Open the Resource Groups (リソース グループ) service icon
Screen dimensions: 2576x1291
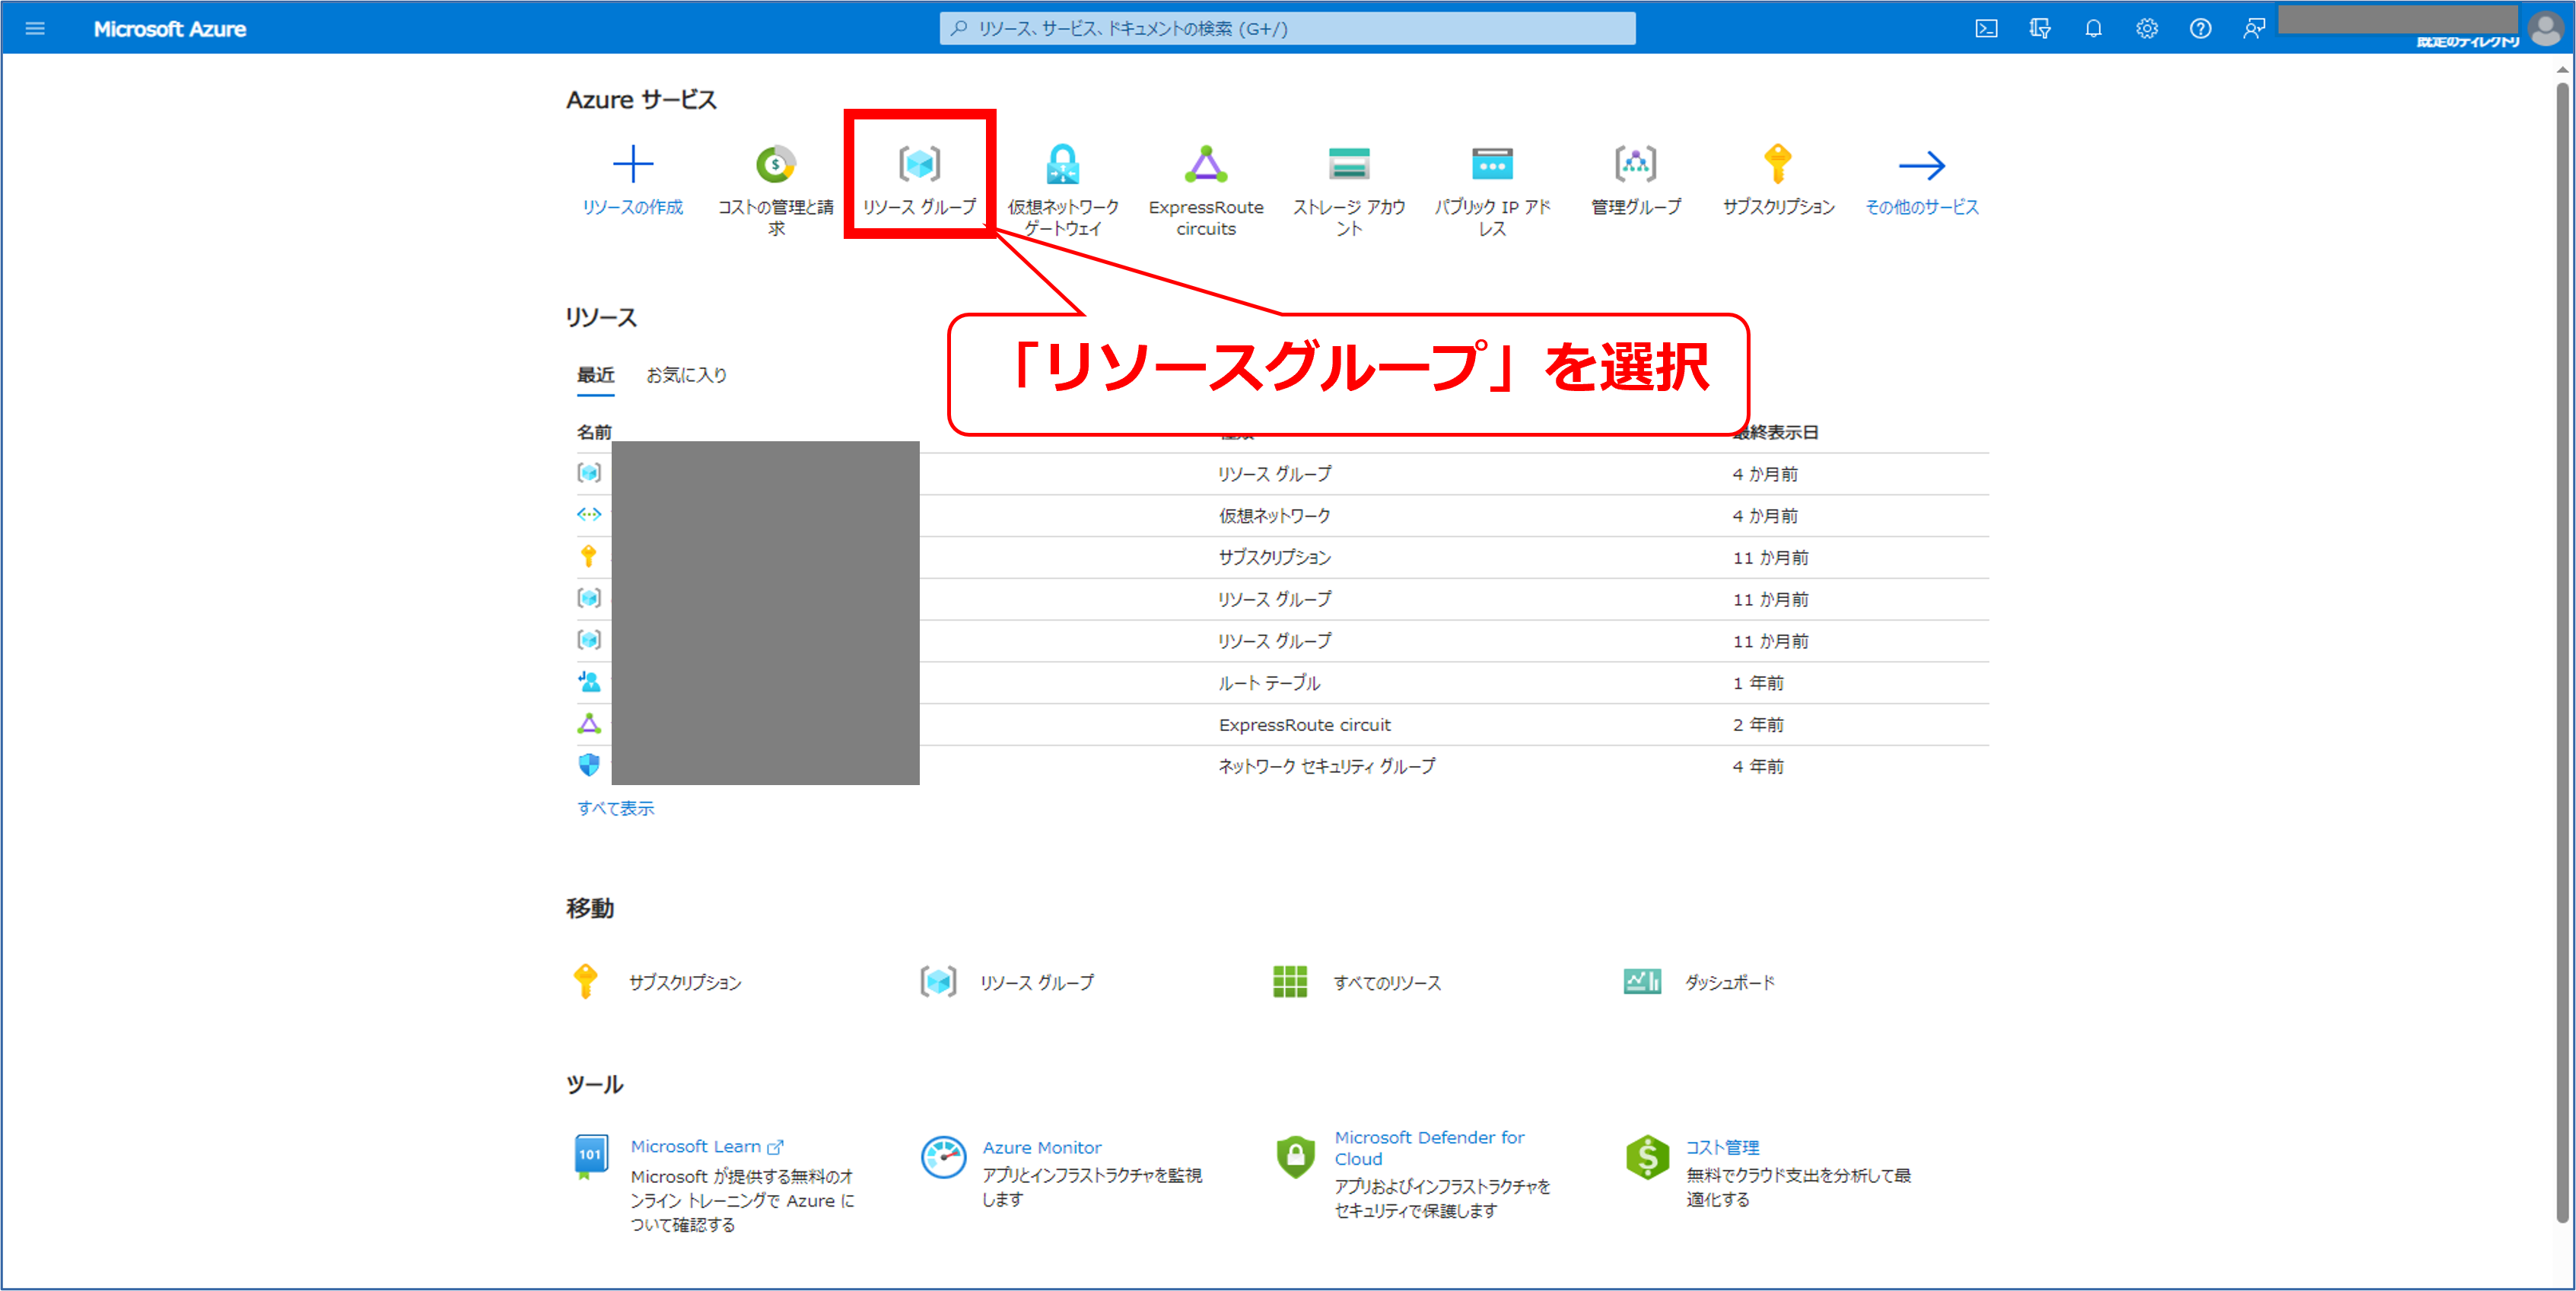(x=919, y=165)
